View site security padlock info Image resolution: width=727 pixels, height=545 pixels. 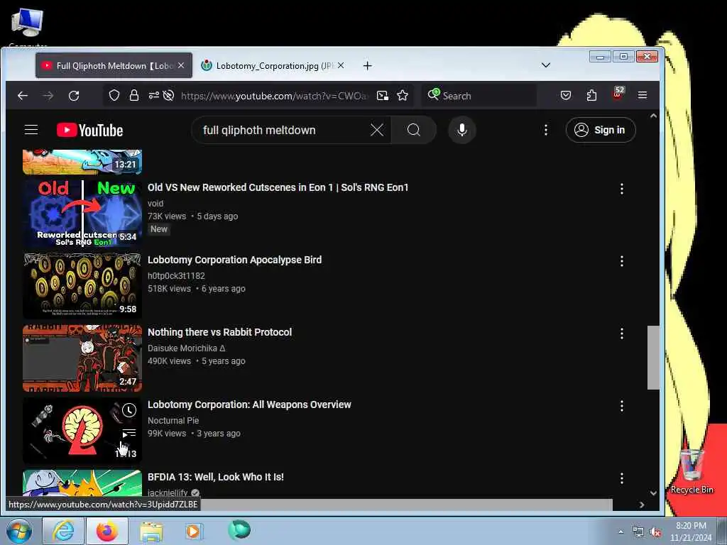coord(134,96)
